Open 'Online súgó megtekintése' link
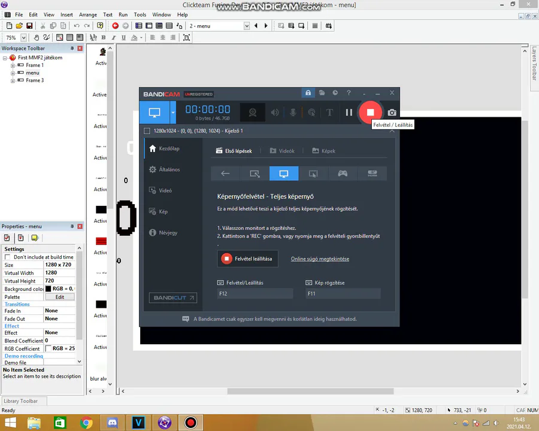Viewport: 539px width, 431px height. pyautogui.click(x=320, y=259)
